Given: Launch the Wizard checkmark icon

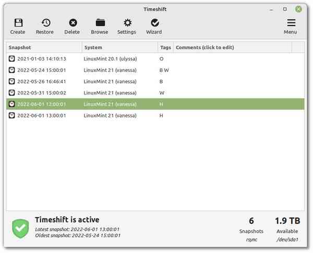Looking at the screenshot, I should point(155,23).
